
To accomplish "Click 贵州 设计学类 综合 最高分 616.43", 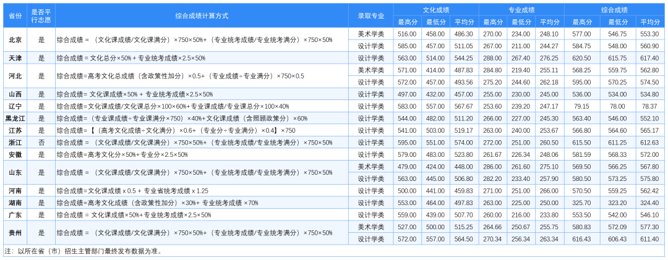I will point(582,239).
